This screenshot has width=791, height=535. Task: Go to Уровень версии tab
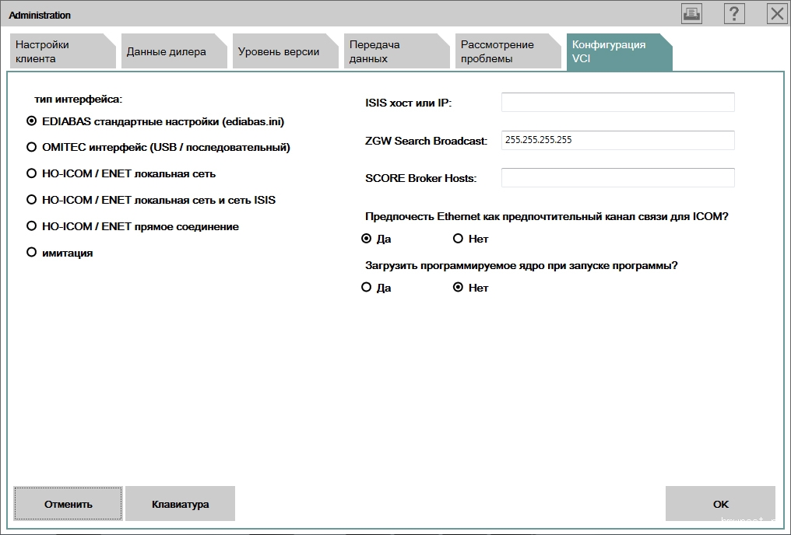tap(281, 52)
